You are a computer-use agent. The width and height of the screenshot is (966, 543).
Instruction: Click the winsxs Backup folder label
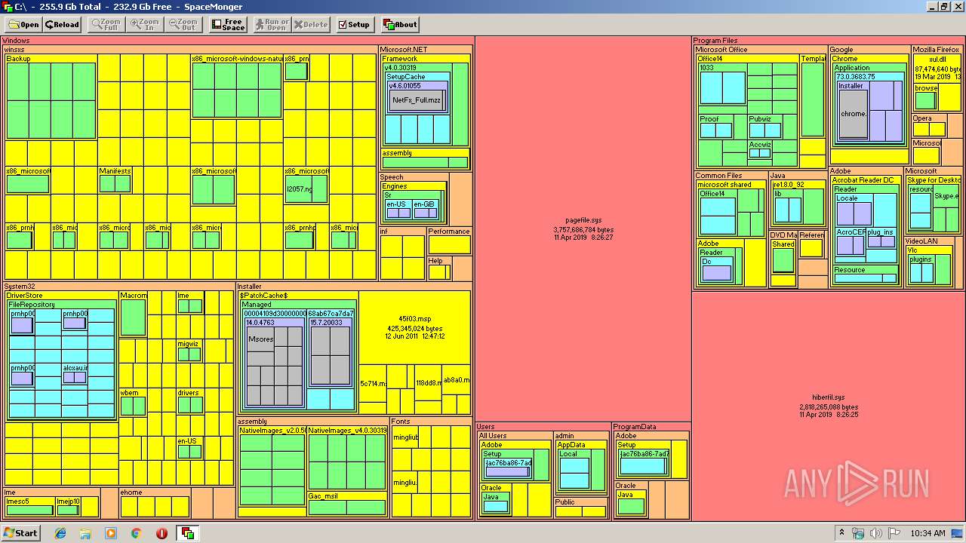18,59
